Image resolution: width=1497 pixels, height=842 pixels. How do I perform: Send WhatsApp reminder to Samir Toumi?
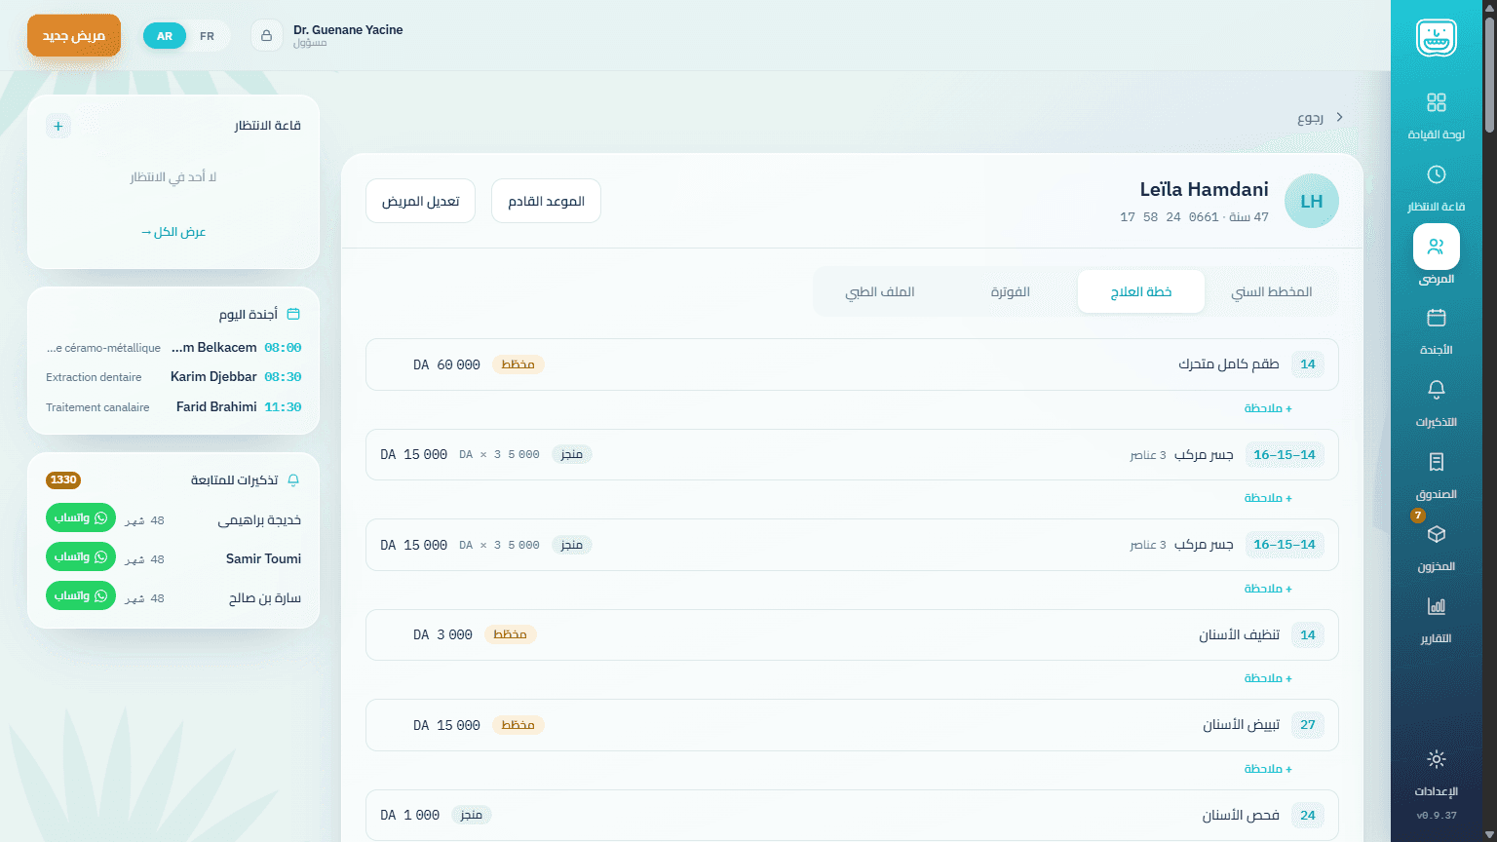(x=81, y=556)
